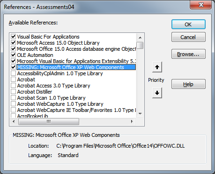
Task: Click horizontal scrollbar right arrow
Action: pyautogui.click(x=132, y=121)
